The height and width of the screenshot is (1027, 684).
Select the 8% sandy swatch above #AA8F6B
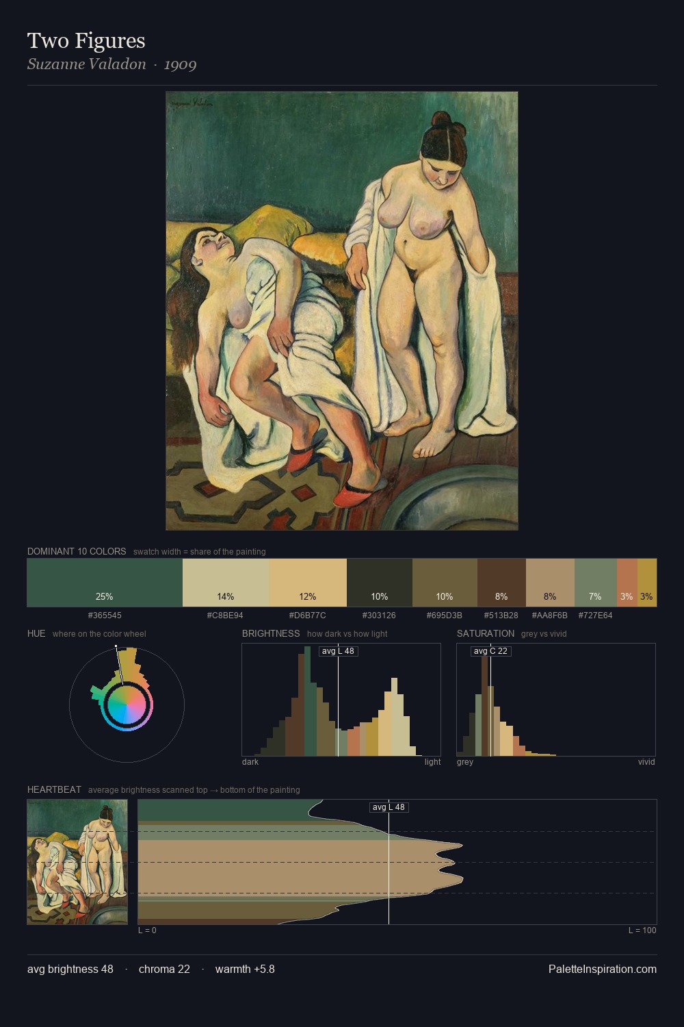click(550, 583)
